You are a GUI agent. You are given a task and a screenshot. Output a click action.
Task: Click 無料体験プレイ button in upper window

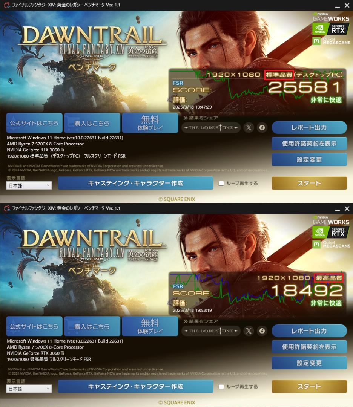coord(150,123)
